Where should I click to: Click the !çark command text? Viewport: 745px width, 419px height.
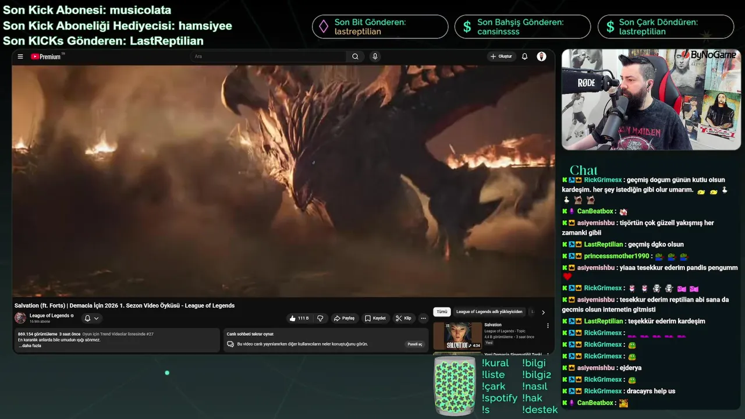tap(494, 386)
